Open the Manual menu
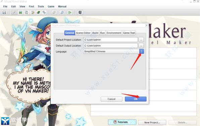Screen dimensions: 200x126 [62, 6]
